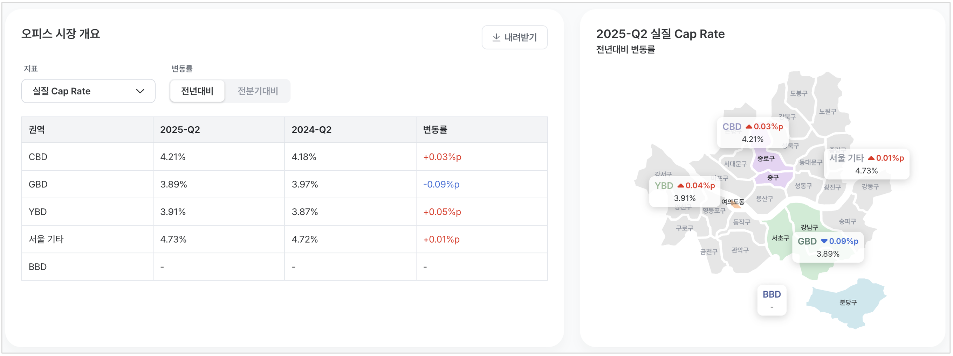Click the dropdown chevron arrow
The height and width of the screenshot is (356, 953).
pyautogui.click(x=140, y=91)
